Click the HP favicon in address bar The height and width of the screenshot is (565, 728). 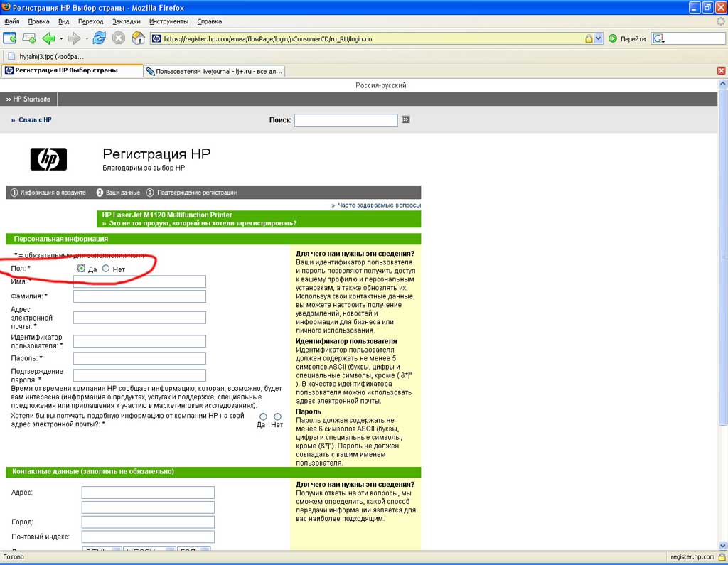pos(156,38)
